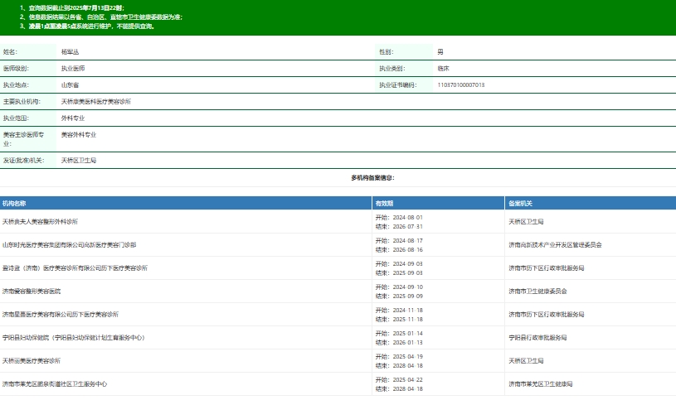Click the 有效期 column header
This screenshot has width=676, height=400.
(x=384, y=203)
